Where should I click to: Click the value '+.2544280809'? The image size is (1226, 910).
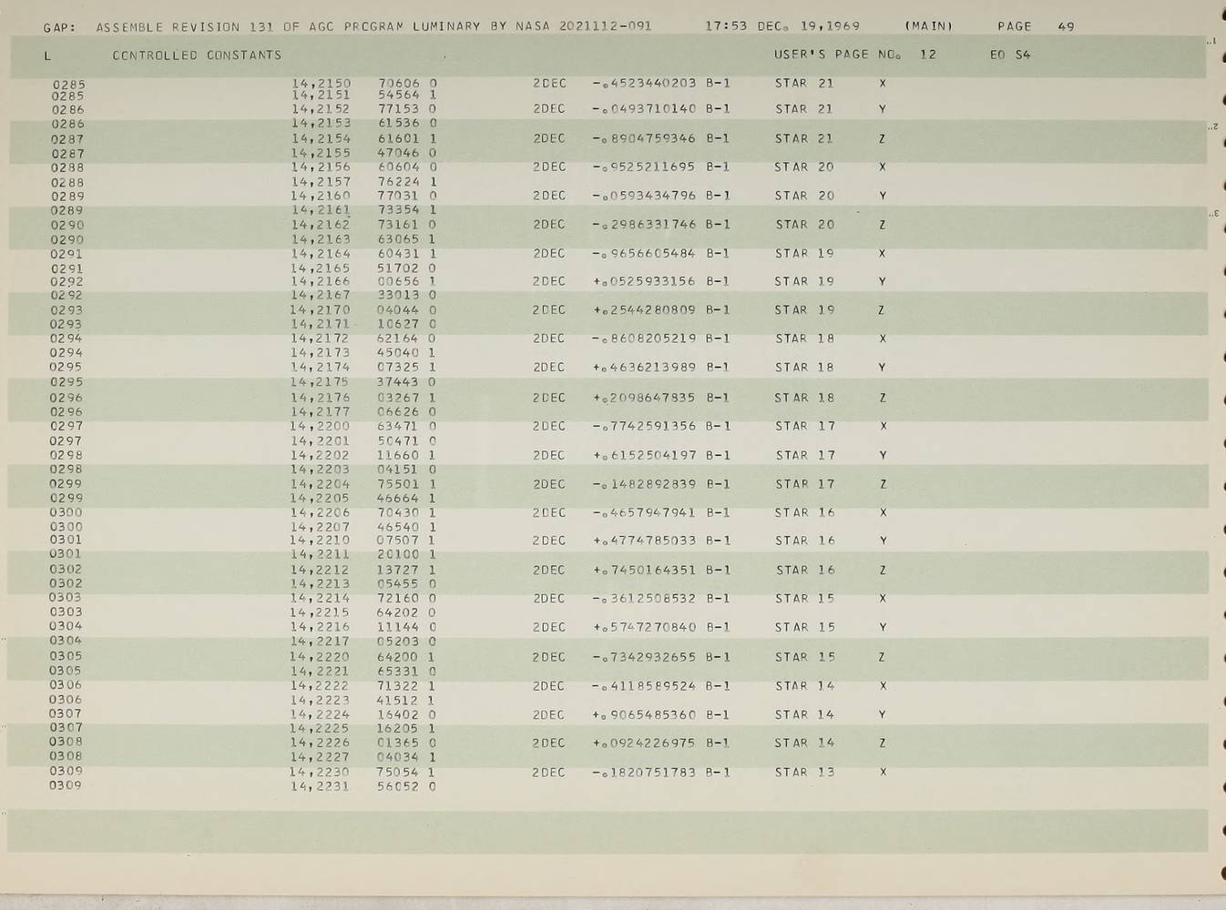[644, 309]
